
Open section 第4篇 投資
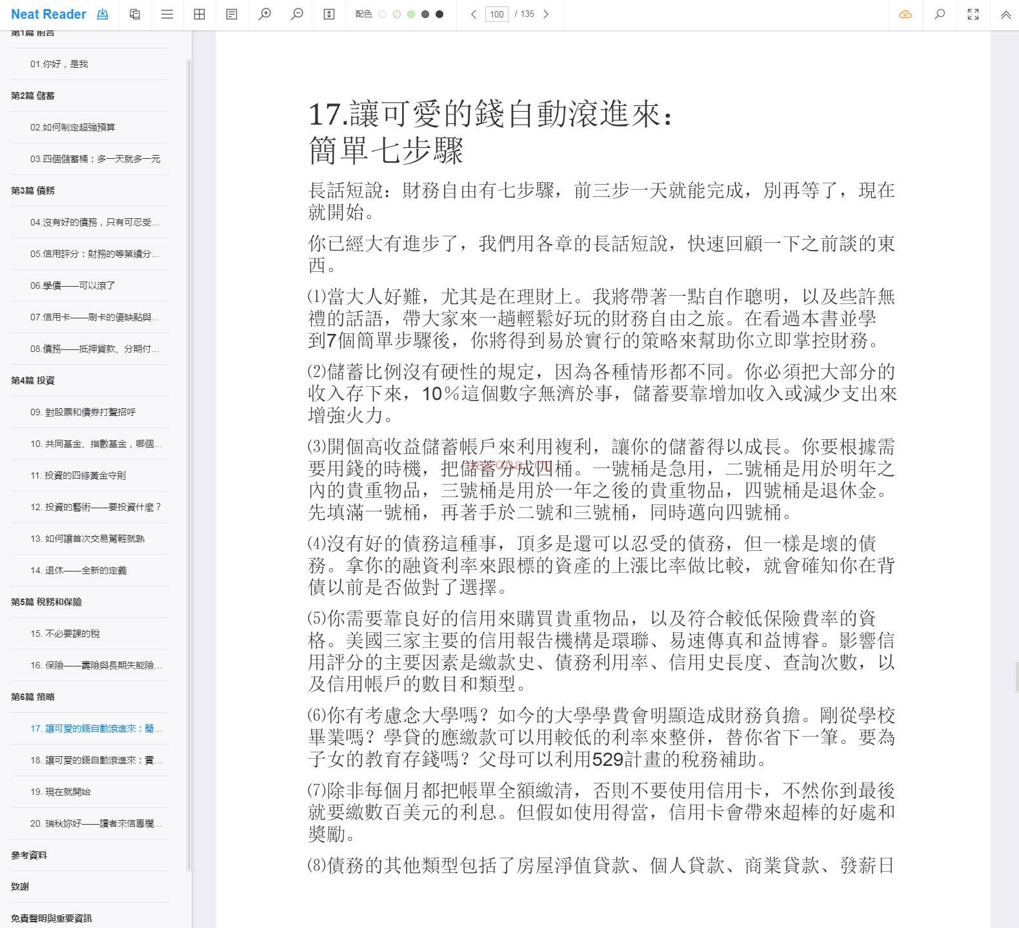click(x=89, y=380)
